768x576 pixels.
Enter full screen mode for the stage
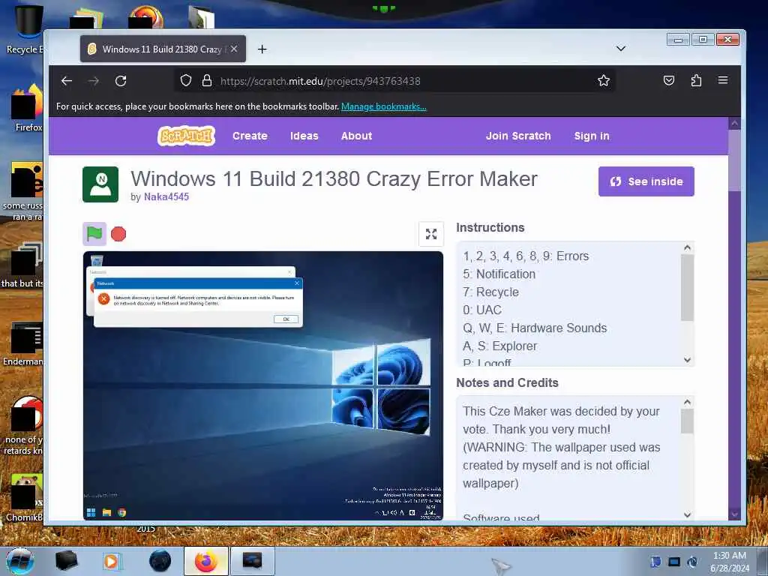click(431, 234)
